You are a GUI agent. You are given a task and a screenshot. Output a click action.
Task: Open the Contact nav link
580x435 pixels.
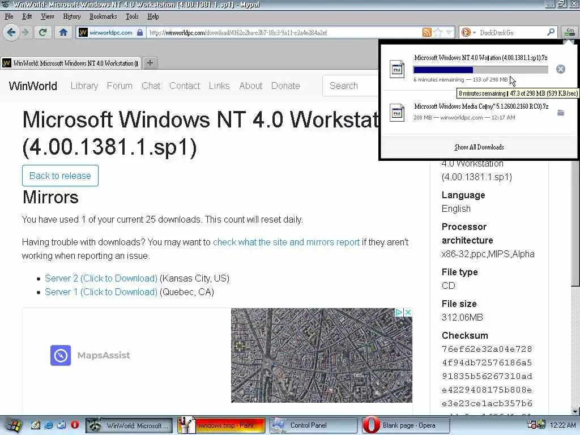tap(185, 86)
